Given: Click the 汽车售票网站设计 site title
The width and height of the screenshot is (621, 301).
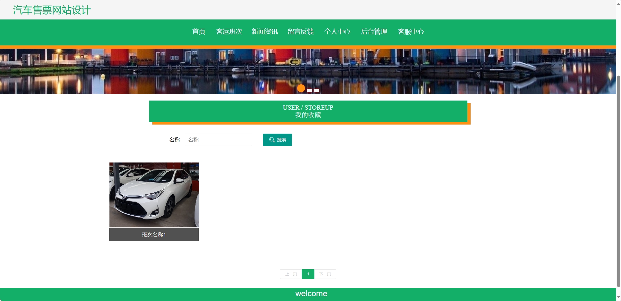Looking at the screenshot, I should [x=51, y=10].
